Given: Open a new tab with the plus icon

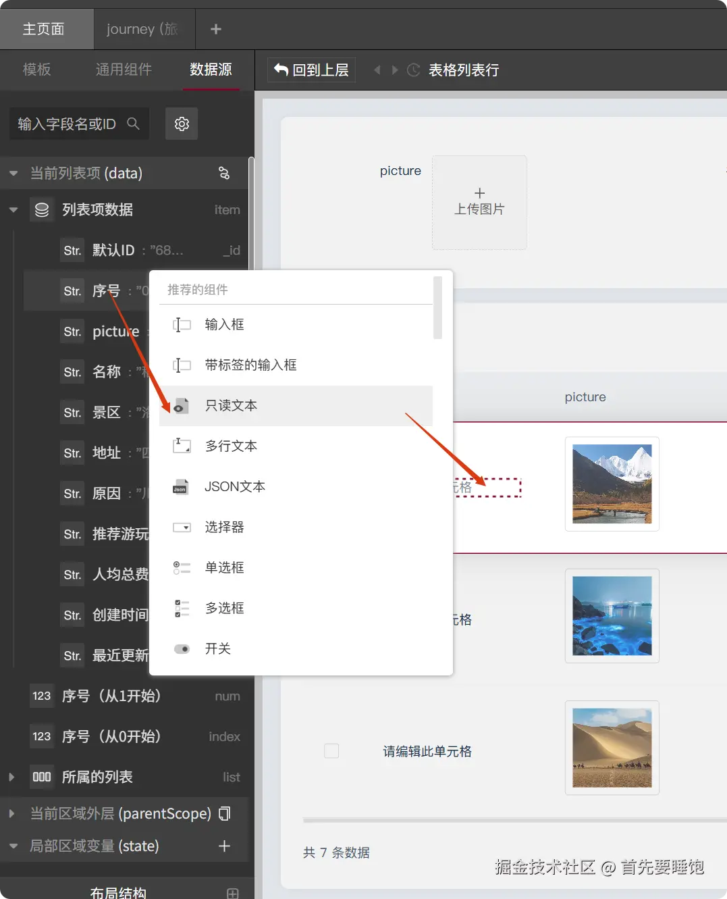Looking at the screenshot, I should (x=216, y=29).
